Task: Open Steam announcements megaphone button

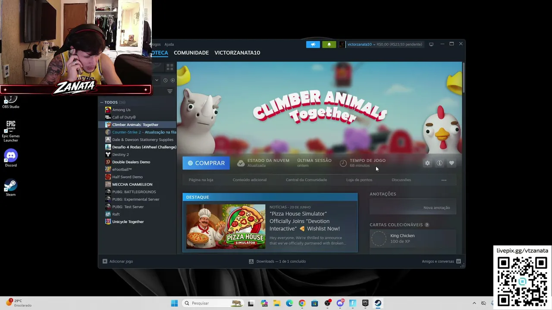Action: pos(313,44)
